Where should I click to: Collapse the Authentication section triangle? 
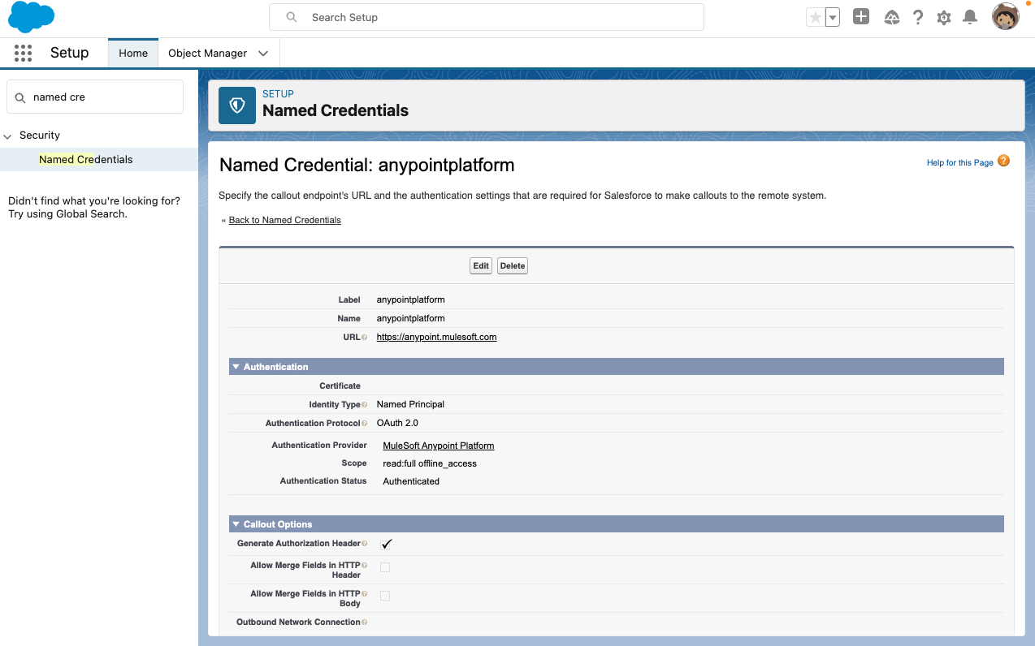point(236,367)
